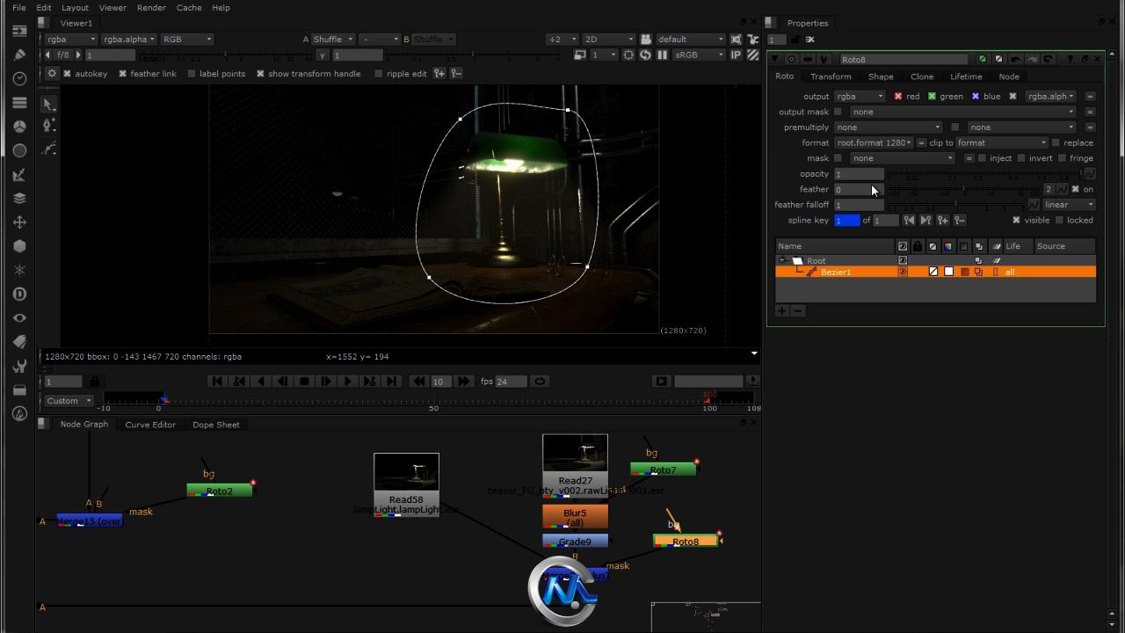
Task: Choose the Bezier curve drawing tool
Action: tap(49, 149)
